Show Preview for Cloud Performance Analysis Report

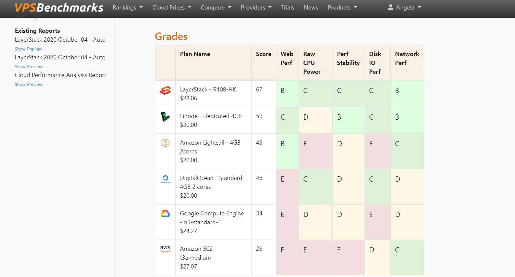(29, 84)
